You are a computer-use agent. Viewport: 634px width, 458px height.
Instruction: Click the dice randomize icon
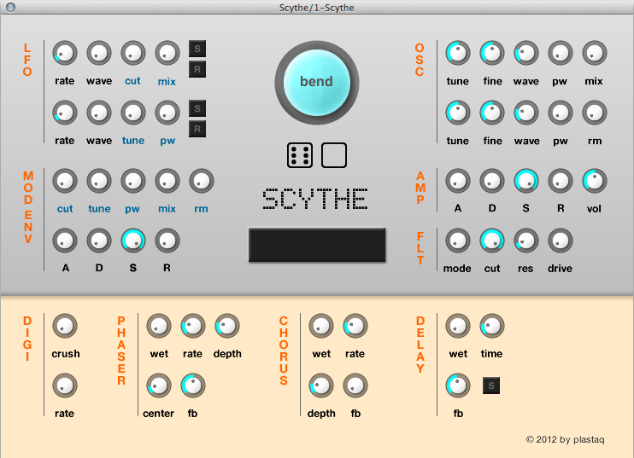point(300,155)
